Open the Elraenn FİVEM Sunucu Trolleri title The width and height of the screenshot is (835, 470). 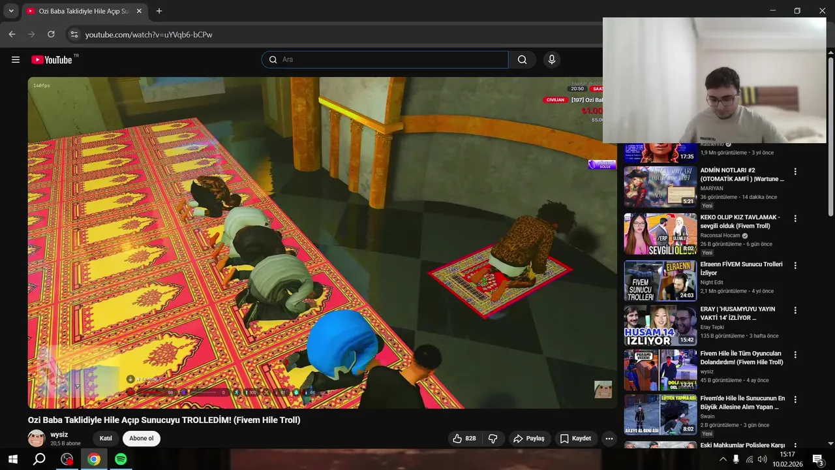point(741,269)
